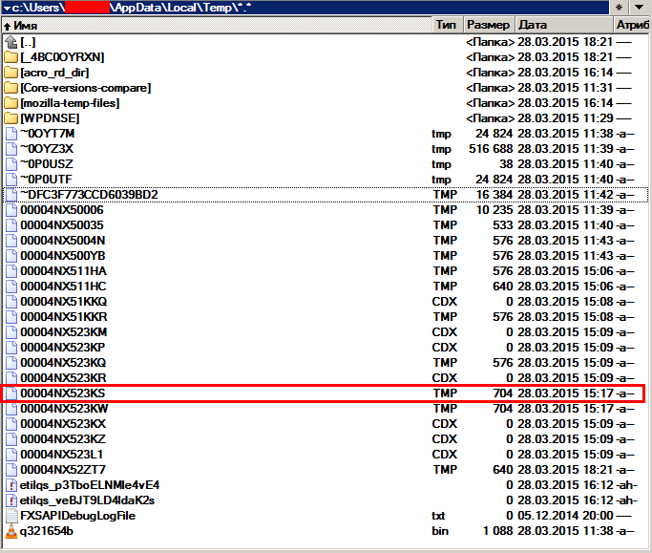Viewport: 652px width, 553px height.
Task: Click the red-exclamation icon of etilqs_p3TboELNMIe4vE4
Action: [x=11, y=485]
